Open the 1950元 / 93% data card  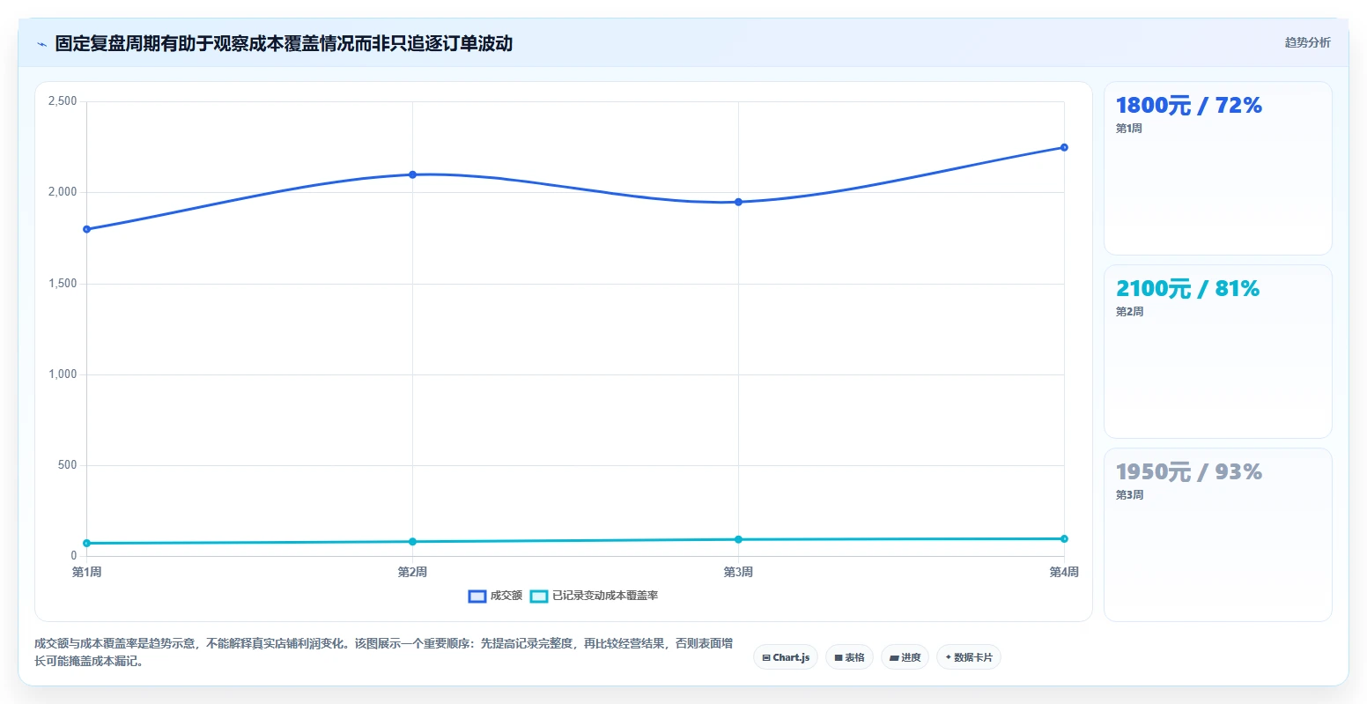point(1217,535)
